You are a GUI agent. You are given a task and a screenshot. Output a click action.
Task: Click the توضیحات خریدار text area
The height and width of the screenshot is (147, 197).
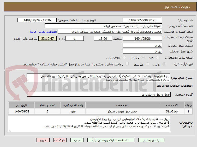[89, 124]
